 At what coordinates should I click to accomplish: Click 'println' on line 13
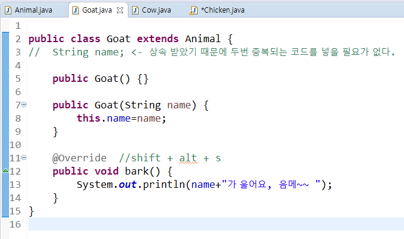click(164, 184)
